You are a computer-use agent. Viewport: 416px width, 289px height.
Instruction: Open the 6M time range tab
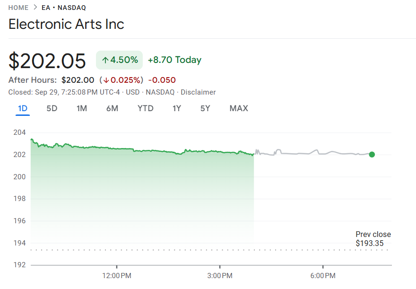pyautogui.click(x=112, y=108)
